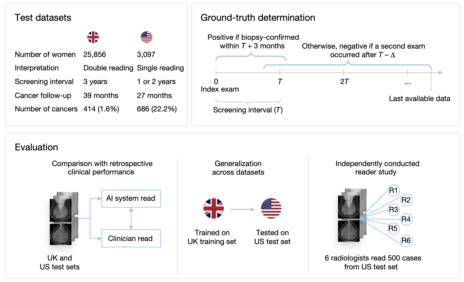Click the '686 (22.2%)' cancers value
The image size is (464, 282).
click(x=157, y=109)
